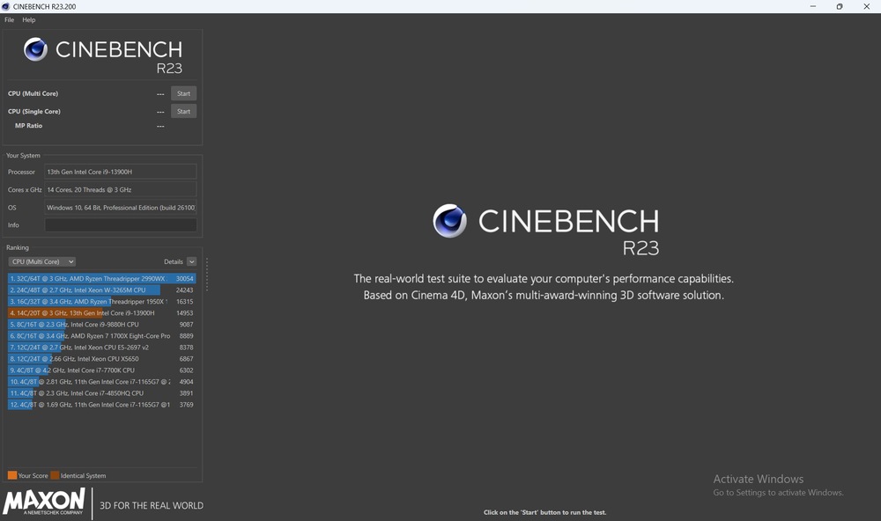The height and width of the screenshot is (521, 881).
Task: Open the File menu
Action: pos(10,19)
